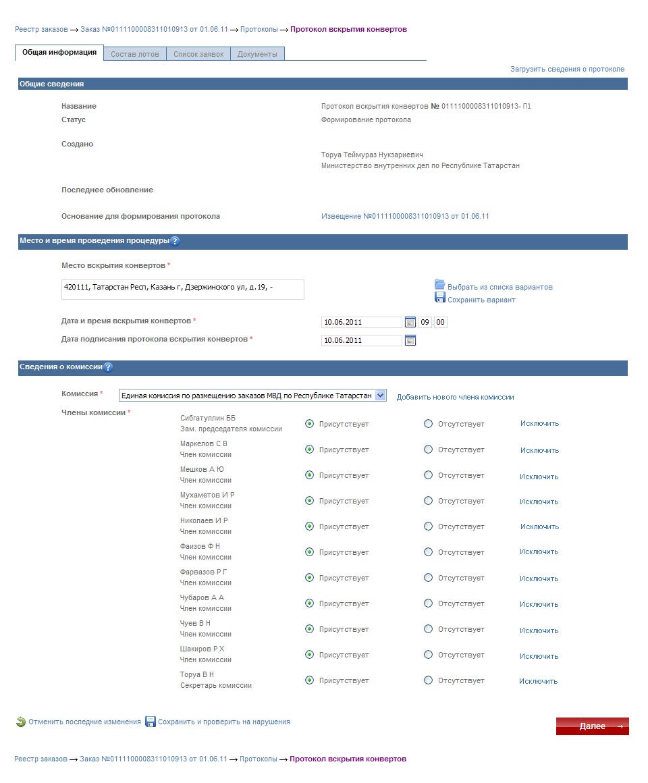Image resolution: width=648 pixels, height=783 pixels.
Task: Switch to Общая информация tab
Action: (59, 53)
